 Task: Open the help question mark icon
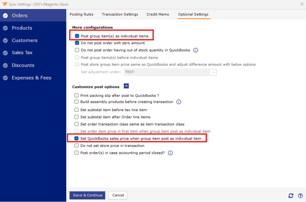click(x=300, y=196)
